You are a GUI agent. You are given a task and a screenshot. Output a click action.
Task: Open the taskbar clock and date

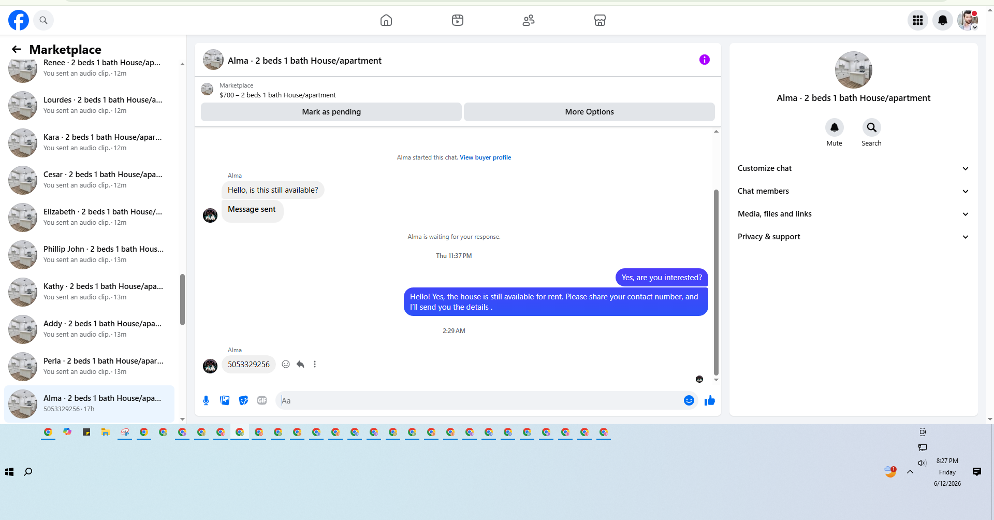(947, 472)
